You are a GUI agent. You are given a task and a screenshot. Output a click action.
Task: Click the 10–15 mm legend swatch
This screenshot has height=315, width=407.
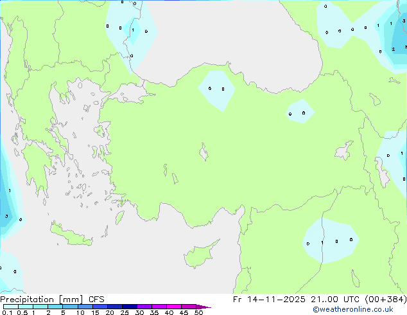click(x=85, y=307)
